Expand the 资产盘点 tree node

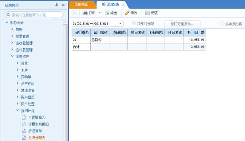(x=17, y=97)
